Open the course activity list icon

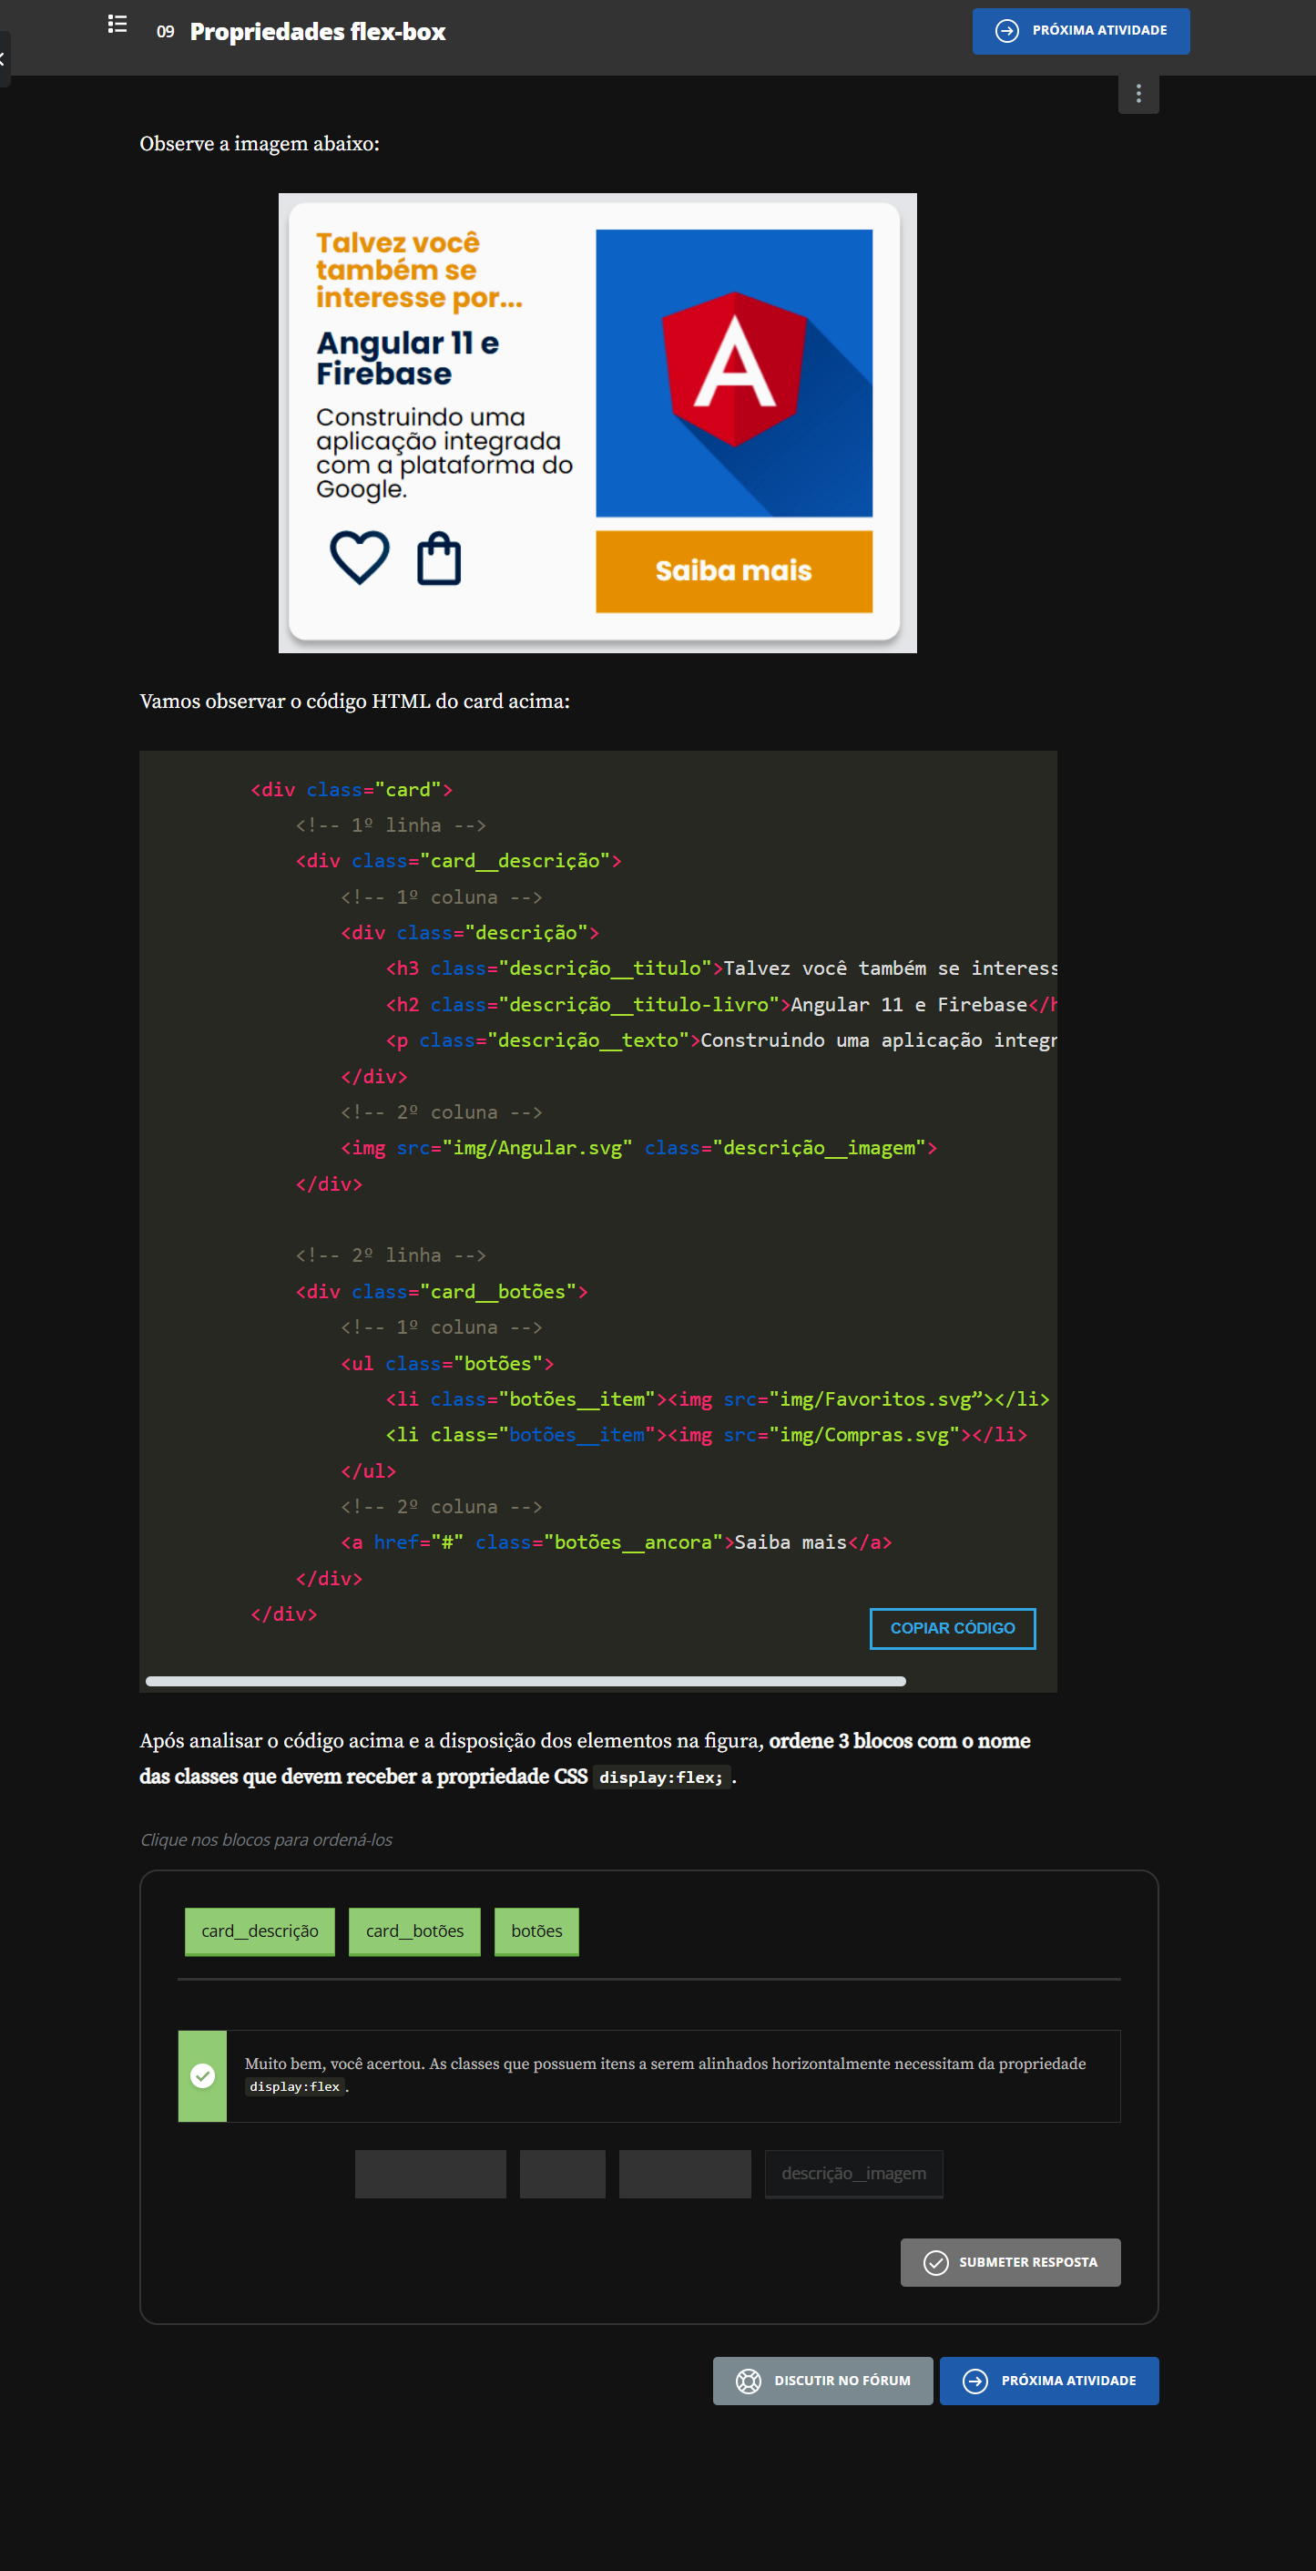click(117, 24)
